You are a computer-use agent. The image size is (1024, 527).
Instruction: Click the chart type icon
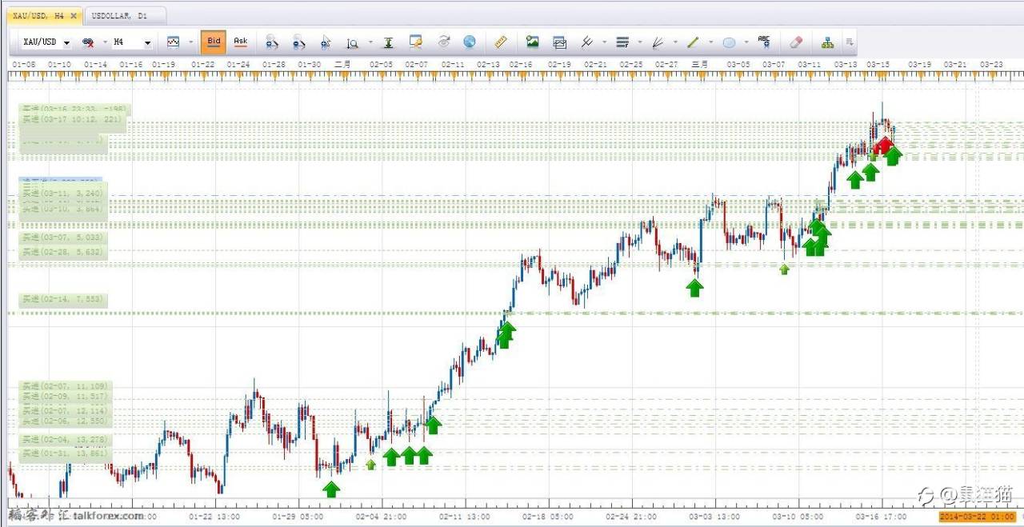[173, 42]
